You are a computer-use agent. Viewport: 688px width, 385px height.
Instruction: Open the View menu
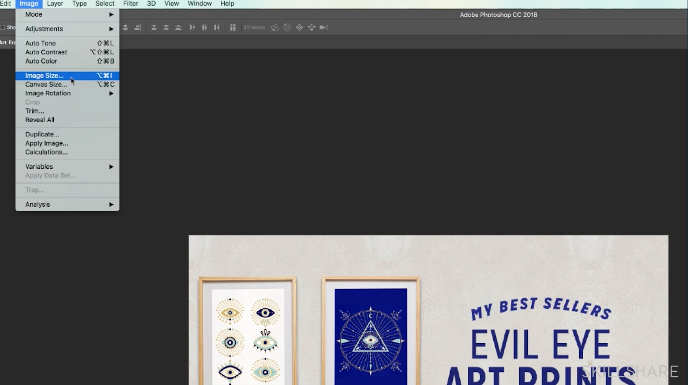(x=171, y=4)
